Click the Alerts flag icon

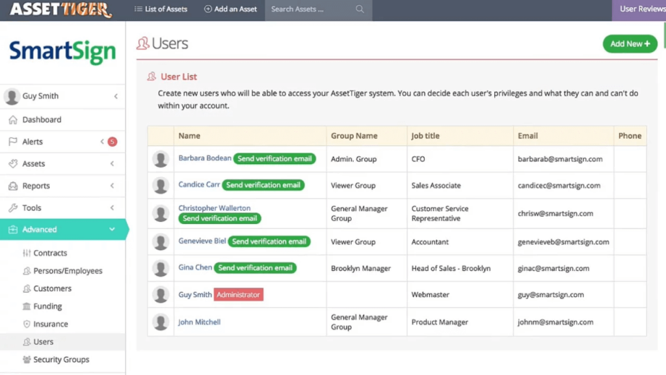coord(13,141)
